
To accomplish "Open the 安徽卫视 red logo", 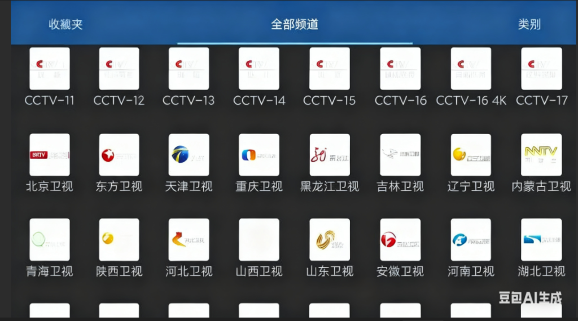I will coord(400,240).
